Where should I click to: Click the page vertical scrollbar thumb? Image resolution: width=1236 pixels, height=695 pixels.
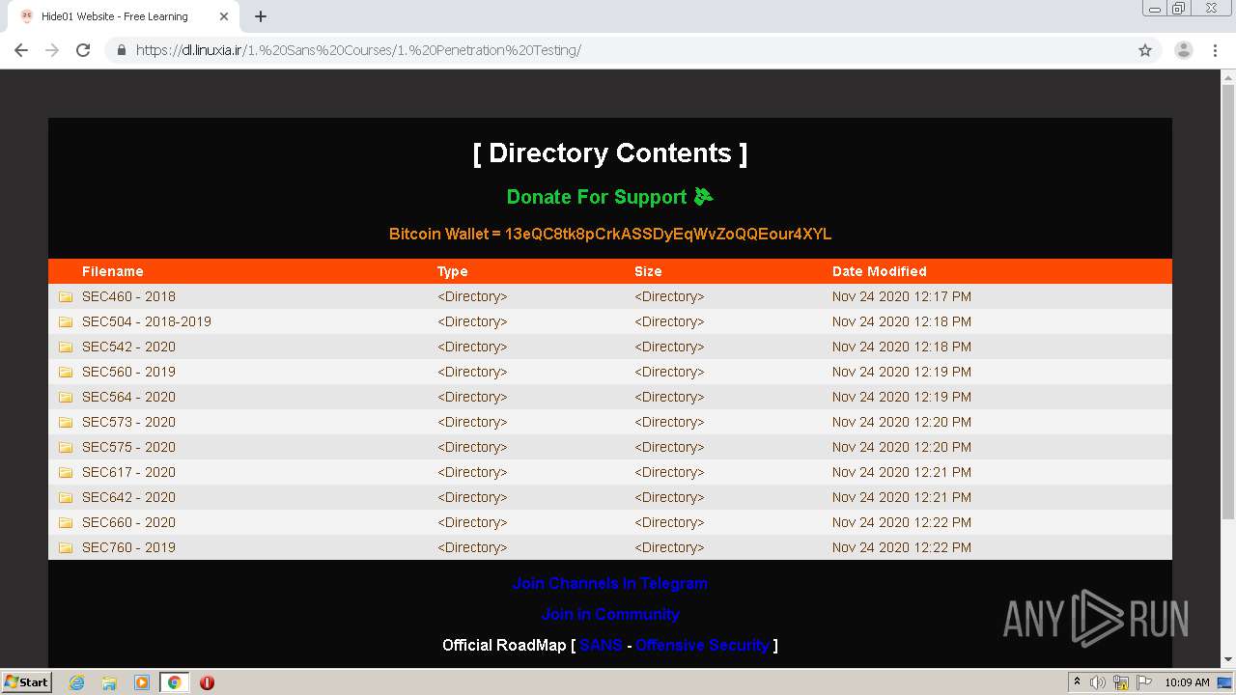point(1228,302)
